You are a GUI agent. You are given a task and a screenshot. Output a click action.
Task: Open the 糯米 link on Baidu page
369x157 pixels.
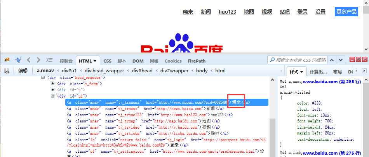point(188,12)
